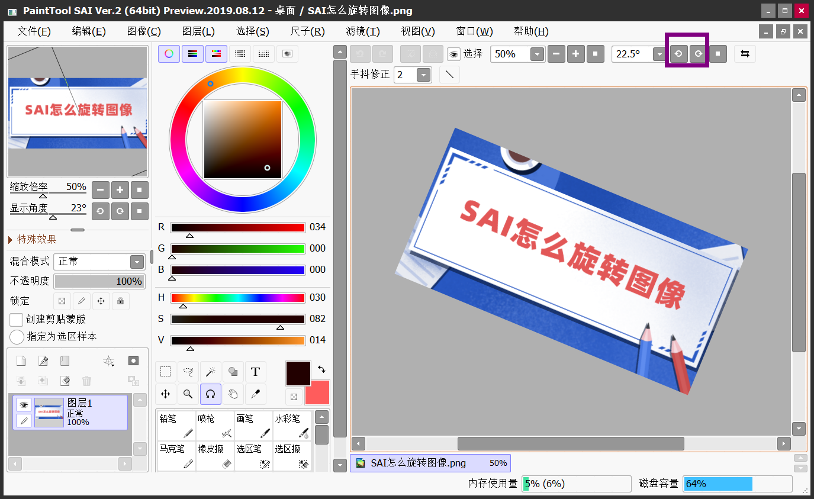The width and height of the screenshot is (814, 499).
Task: Toggle lock all padlock icon
Action: click(120, 301)
